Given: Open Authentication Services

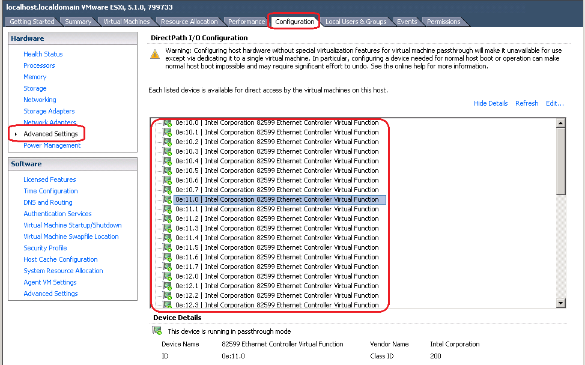Looking at the screenshot, I should pyautogui.click(x=58, y=214).
